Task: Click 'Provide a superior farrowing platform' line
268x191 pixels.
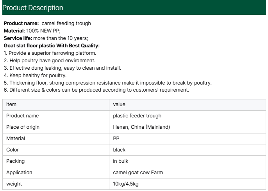Action: coord(50,53)
